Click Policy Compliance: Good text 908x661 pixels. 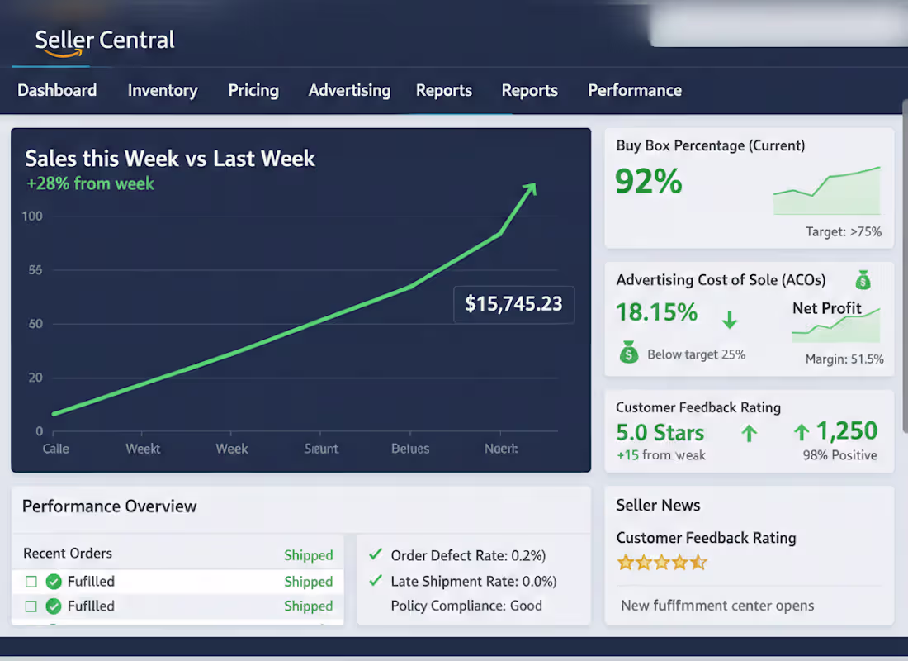[x=466, y=606]
